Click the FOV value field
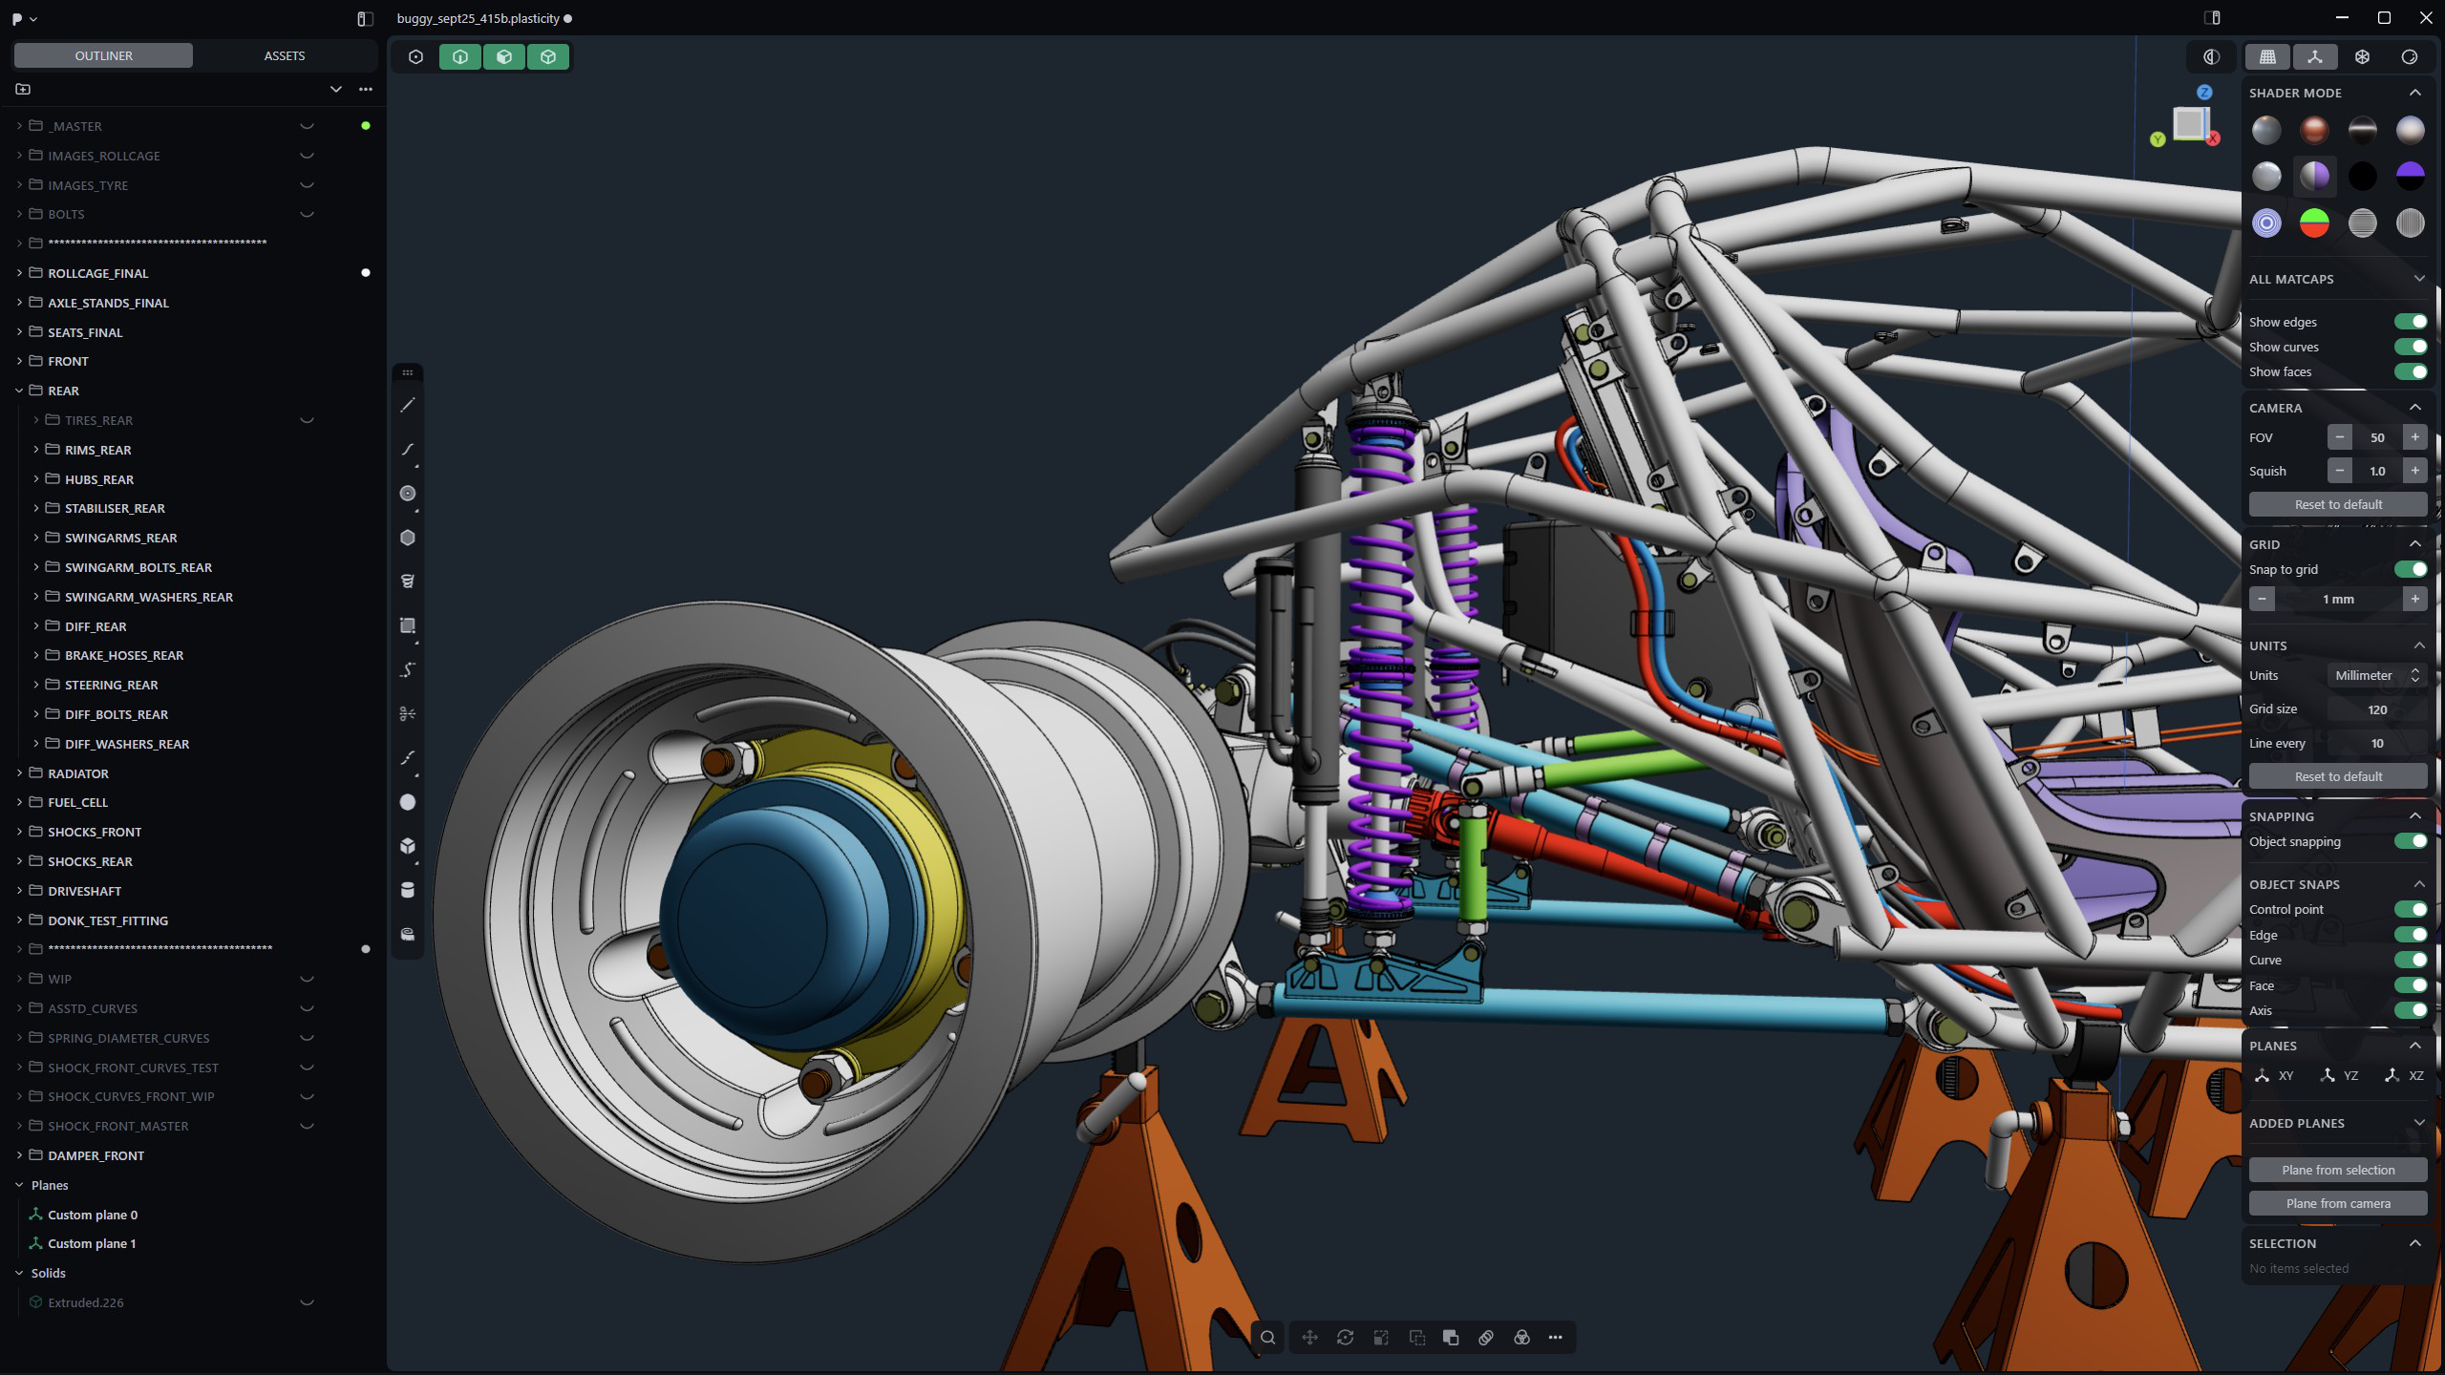This screenshot has height=1375, width=2445. (2376, 437)
